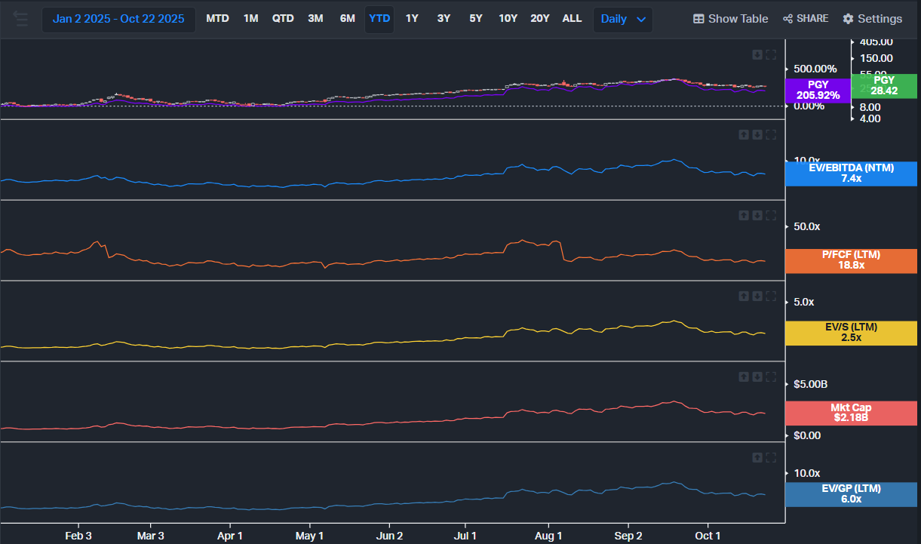
Task: Move the EV/EBITDA pane up
Action: coord(744,135)
